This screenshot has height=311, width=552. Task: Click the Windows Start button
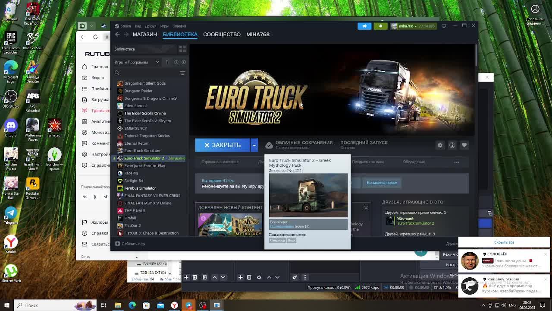click(7, 305)
